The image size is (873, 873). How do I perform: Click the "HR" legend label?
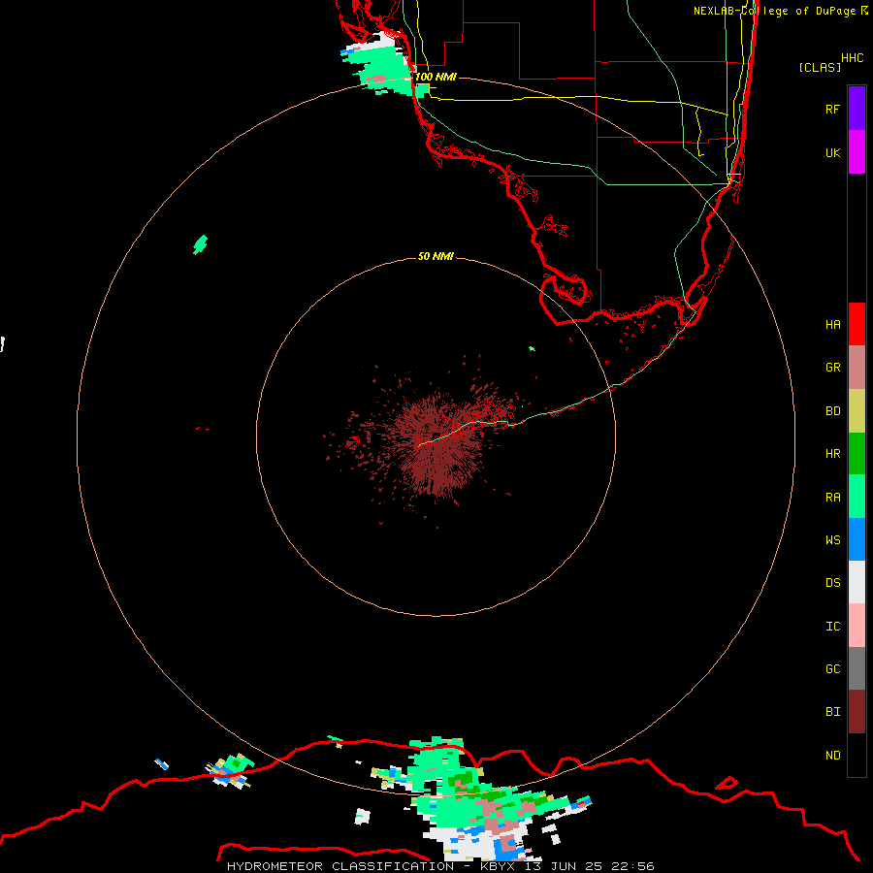coord(832,454)
